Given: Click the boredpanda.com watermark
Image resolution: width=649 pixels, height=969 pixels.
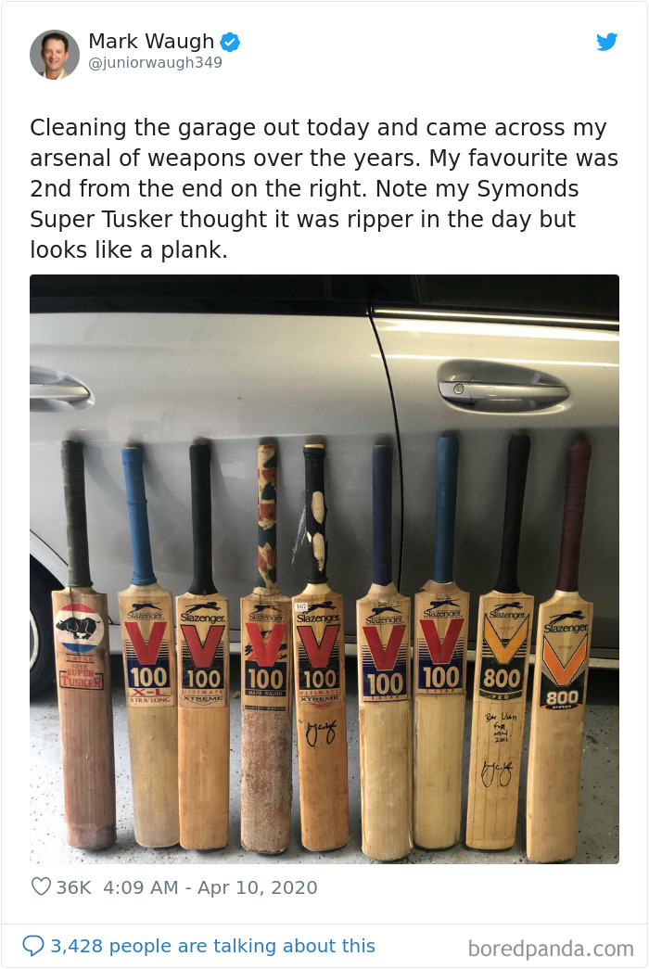Looking at the screenshot, I should point(551,948).
